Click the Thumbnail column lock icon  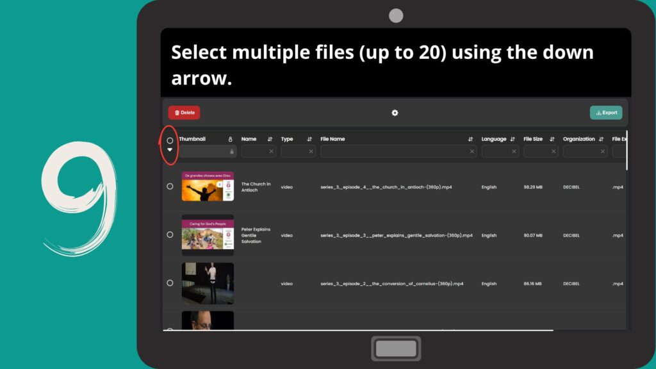point(231,139)
